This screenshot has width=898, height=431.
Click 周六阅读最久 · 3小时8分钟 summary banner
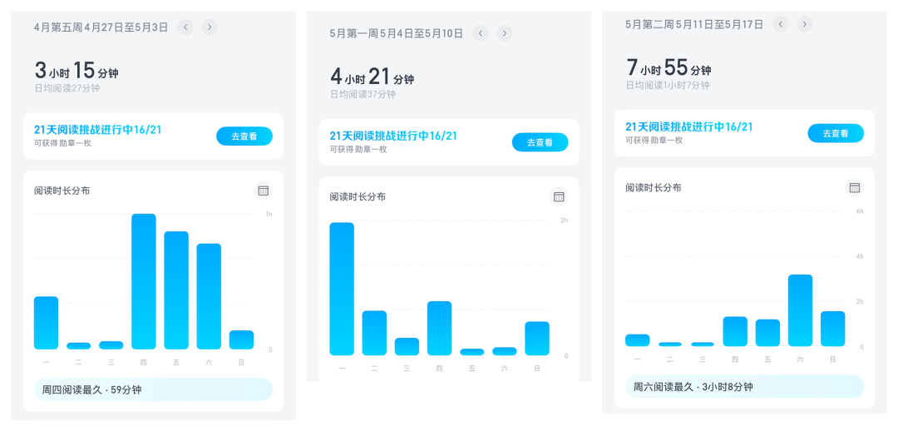744,387
